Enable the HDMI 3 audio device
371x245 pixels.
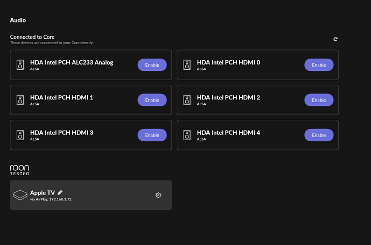pos(152,135)
